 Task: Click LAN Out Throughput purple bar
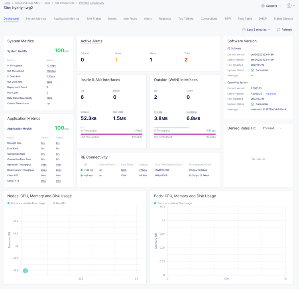pos(111,134)
